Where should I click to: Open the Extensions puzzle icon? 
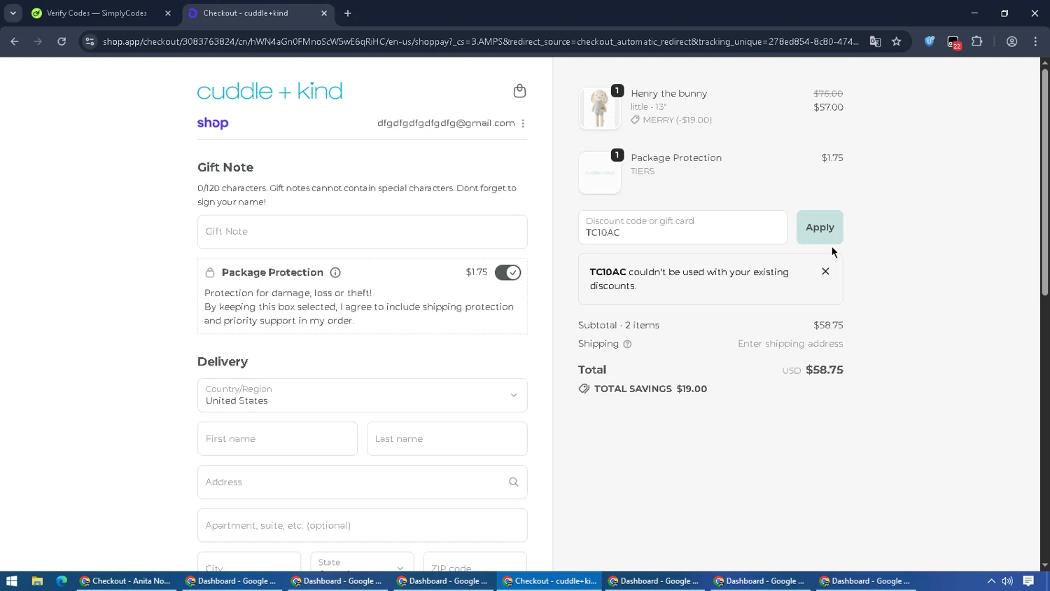(977, 41)
